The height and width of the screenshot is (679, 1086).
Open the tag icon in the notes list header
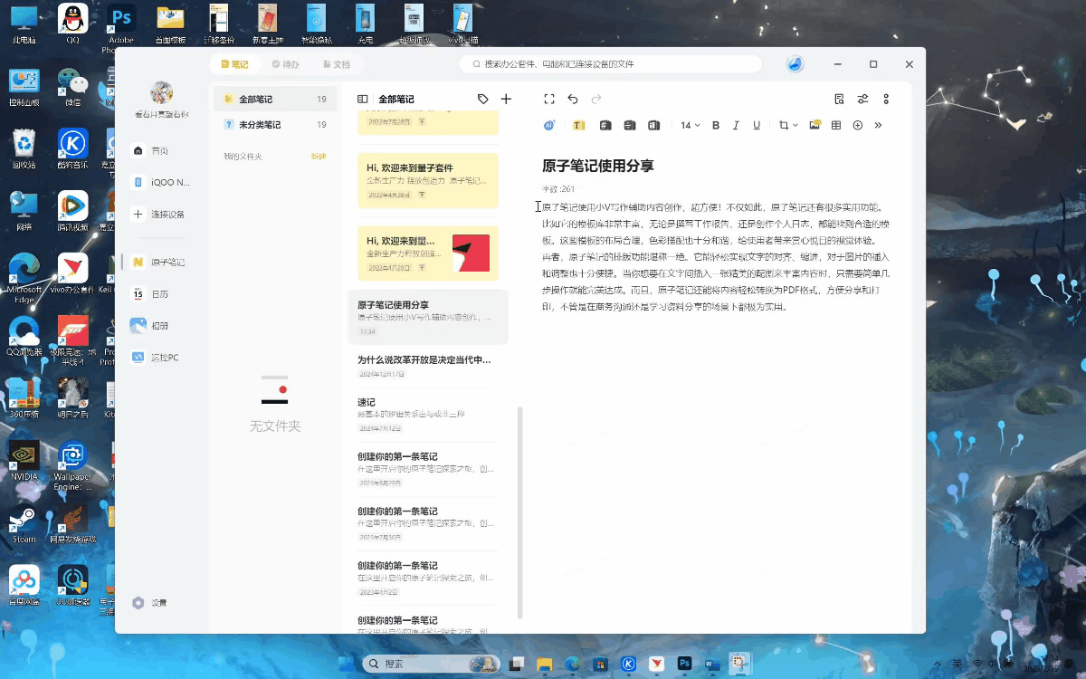pyautogui.click(x=483, y=99)
